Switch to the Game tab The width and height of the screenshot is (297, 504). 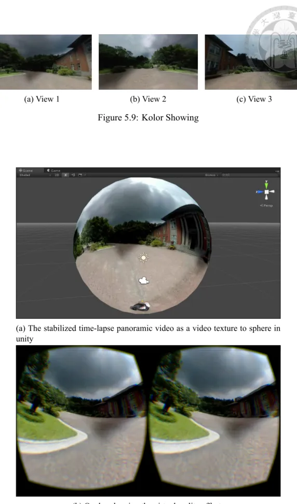pyautogui.click(x=53, y=171)
